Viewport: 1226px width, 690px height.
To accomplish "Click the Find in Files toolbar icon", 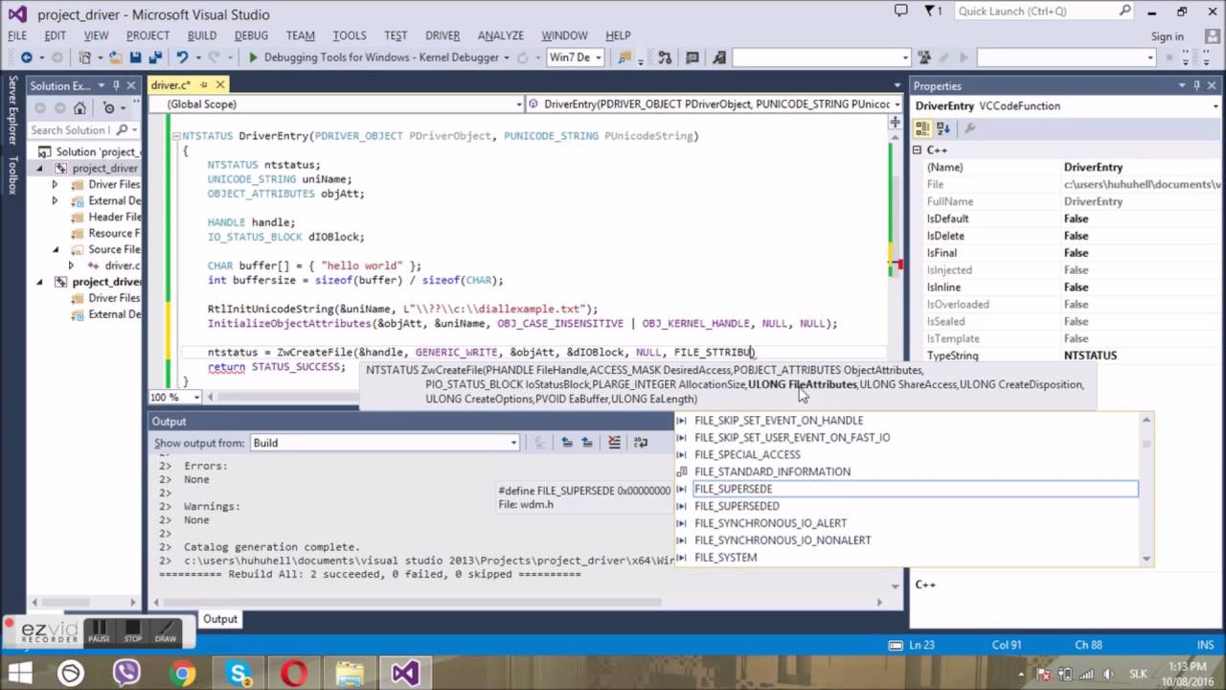I will pos(624,57).
